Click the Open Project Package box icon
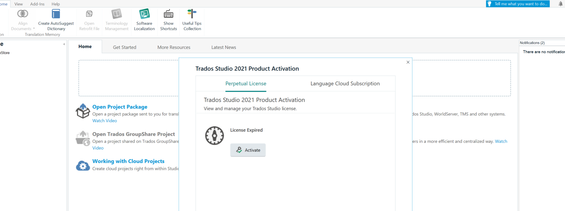 point(83,111)
